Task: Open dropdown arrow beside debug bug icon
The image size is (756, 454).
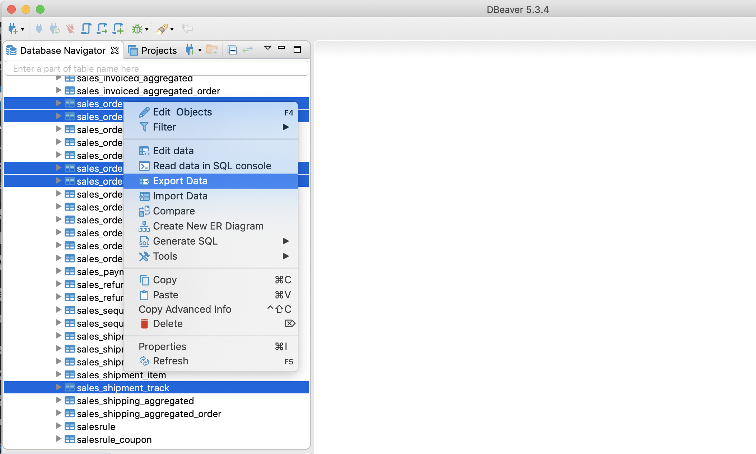Action: (147, 29)
